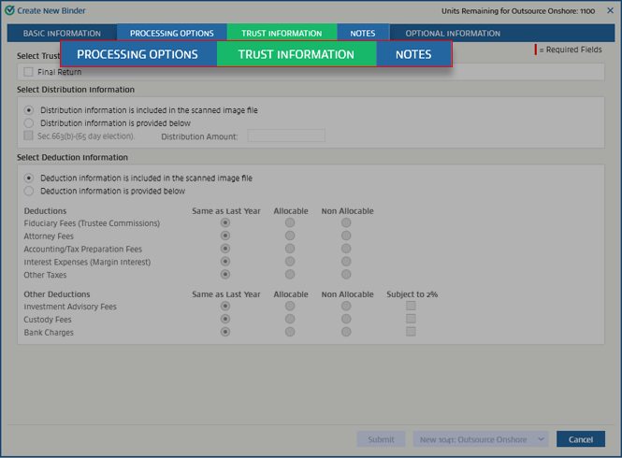
Task: Tick the Sec.663(b) 65 day election checkbox
Action: [29, 136]
